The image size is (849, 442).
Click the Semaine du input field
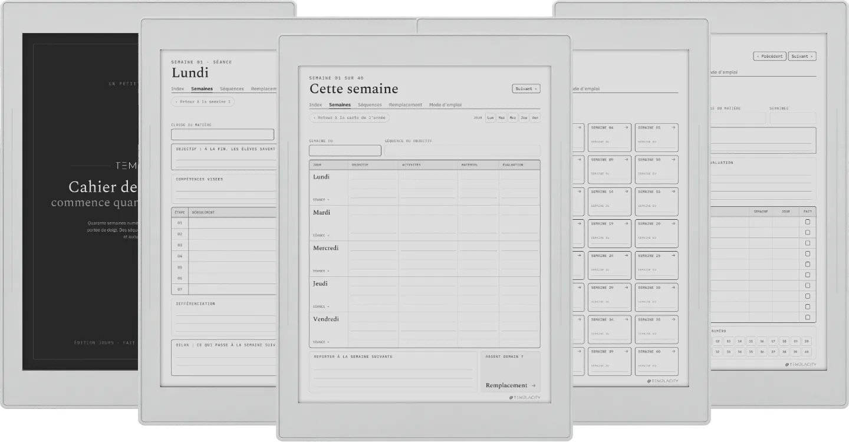click(x=345, y=151)
